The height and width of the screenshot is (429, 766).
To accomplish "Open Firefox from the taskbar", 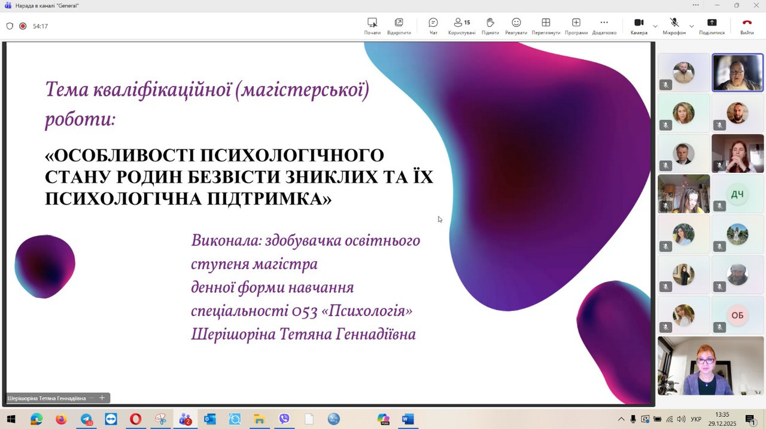I will point(61,419).
